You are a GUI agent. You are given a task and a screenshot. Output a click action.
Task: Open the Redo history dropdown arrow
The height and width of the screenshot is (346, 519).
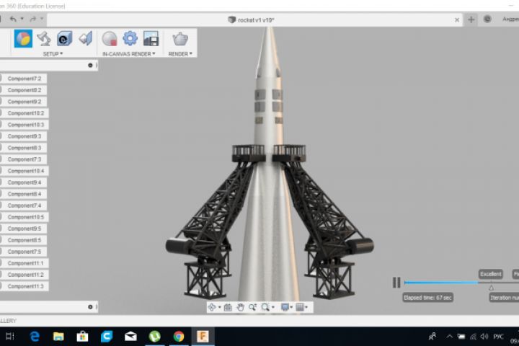pos(42,19)
